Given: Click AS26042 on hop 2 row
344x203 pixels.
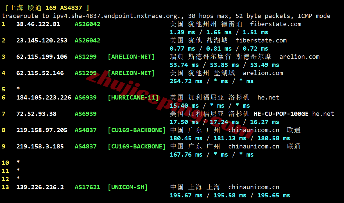Looking at the screenshot, I should click(x=87, y=40).
